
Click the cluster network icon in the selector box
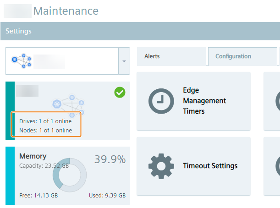pos(21,60)
